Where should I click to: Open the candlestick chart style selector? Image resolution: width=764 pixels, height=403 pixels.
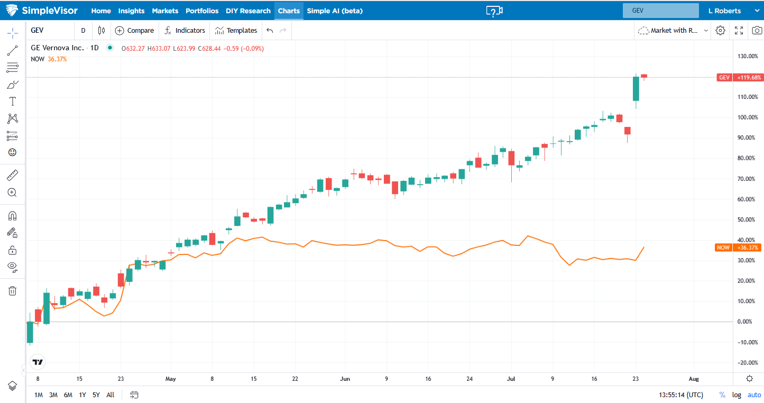click(102, 31)
